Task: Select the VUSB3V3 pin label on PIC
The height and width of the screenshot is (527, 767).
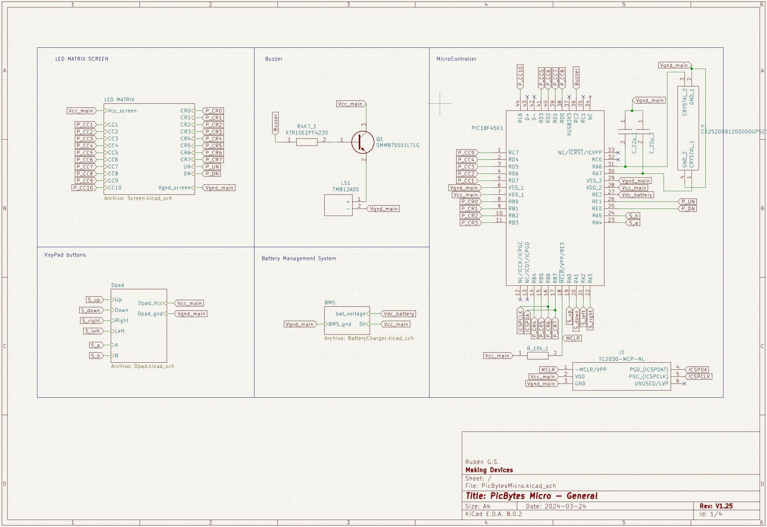Action: coord(569,125)
